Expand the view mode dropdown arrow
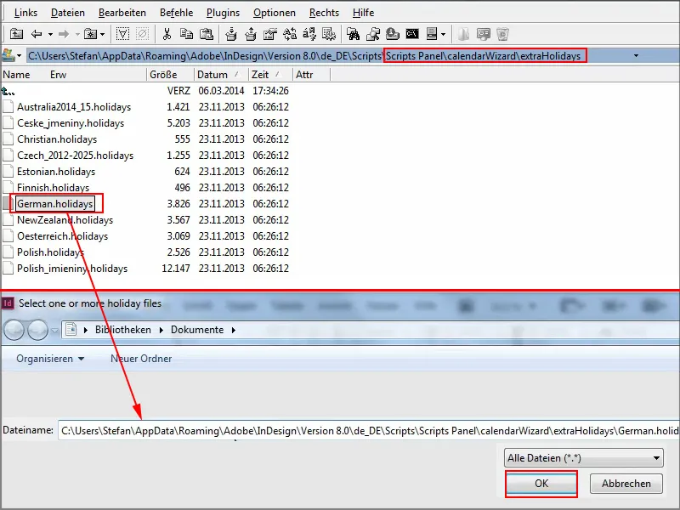This screenshot has height=510, width=680. point(443,34)
